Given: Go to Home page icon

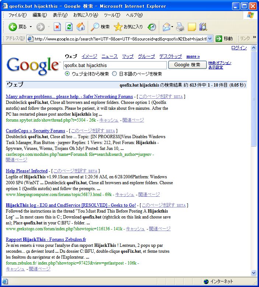Looking at the screenshot, I should click(x=81, y=27).
